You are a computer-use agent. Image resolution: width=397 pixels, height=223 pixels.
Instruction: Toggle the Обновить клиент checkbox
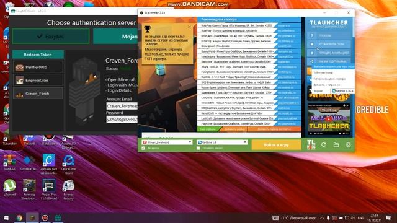[198, 148]
